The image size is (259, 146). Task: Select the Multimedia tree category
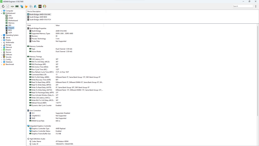coord(10,43)
